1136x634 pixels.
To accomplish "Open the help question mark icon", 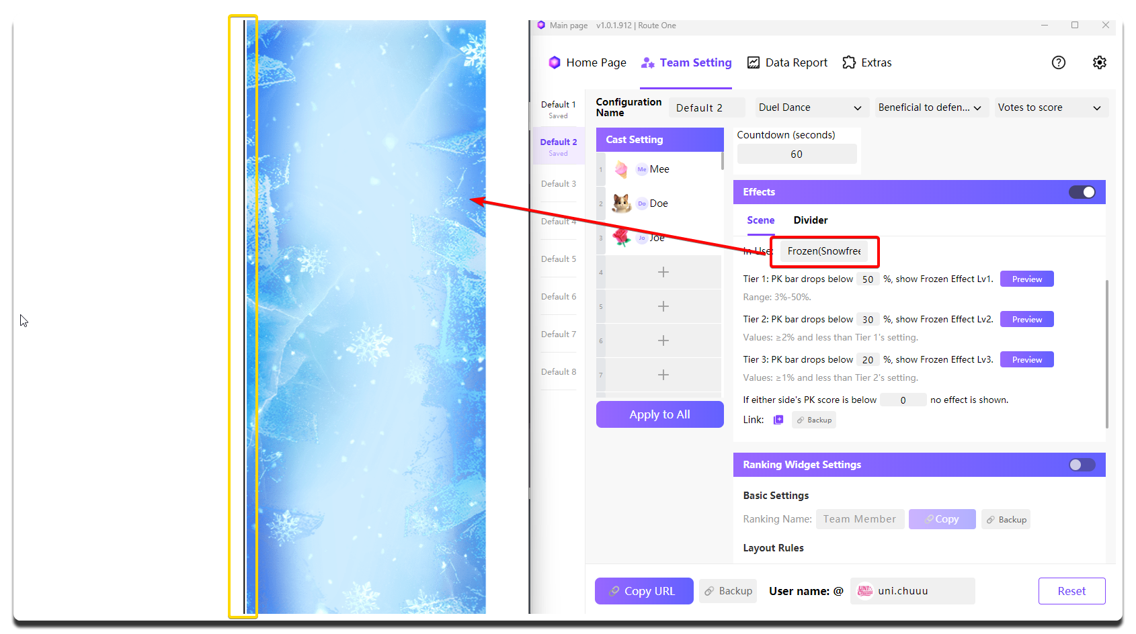I will click(1058, 62).
